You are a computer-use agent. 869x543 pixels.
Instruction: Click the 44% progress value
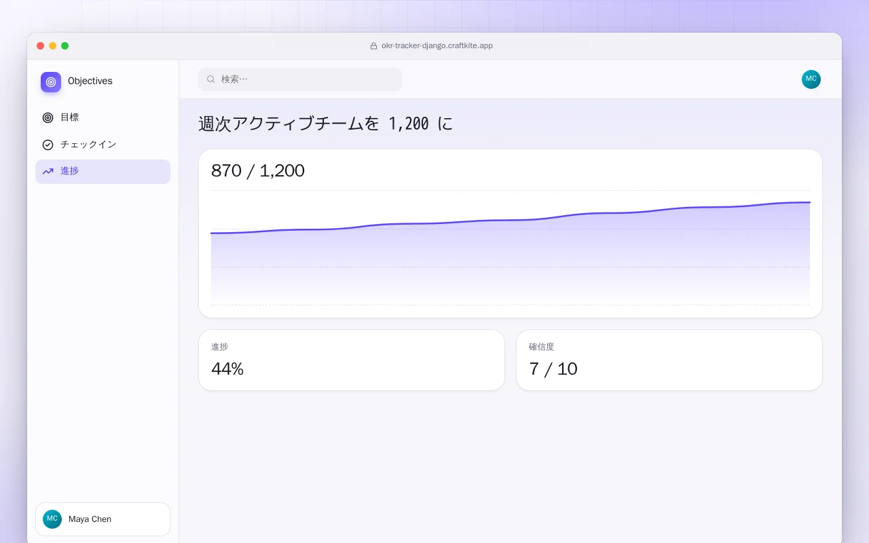tap(227, 369)
